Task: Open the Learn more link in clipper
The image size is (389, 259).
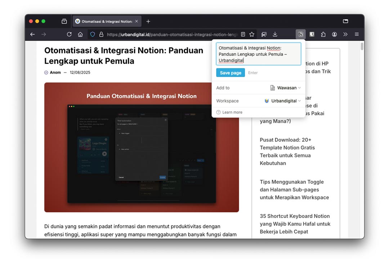Action: [232, 112]
